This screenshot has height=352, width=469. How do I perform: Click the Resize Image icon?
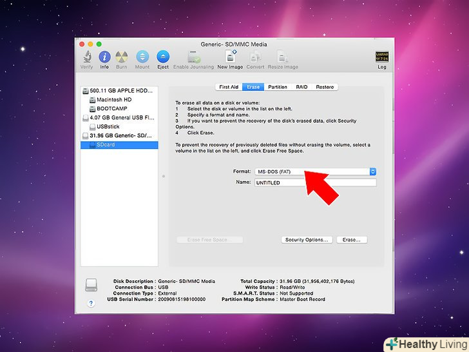coord(283,56)
